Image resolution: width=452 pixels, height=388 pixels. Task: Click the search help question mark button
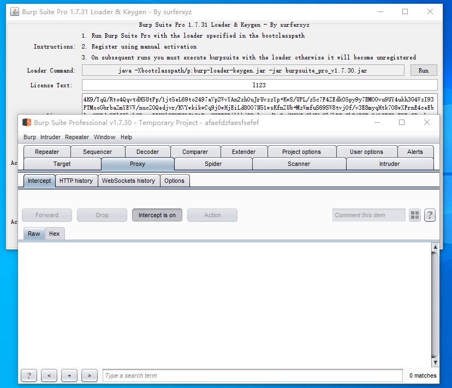coord(29,375)
